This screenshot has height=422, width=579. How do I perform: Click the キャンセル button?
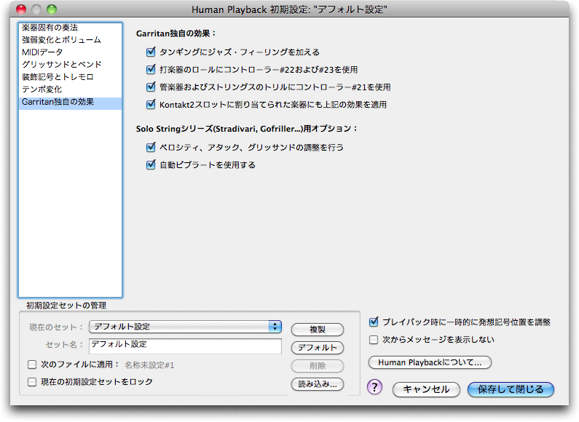tap(426, 389)
